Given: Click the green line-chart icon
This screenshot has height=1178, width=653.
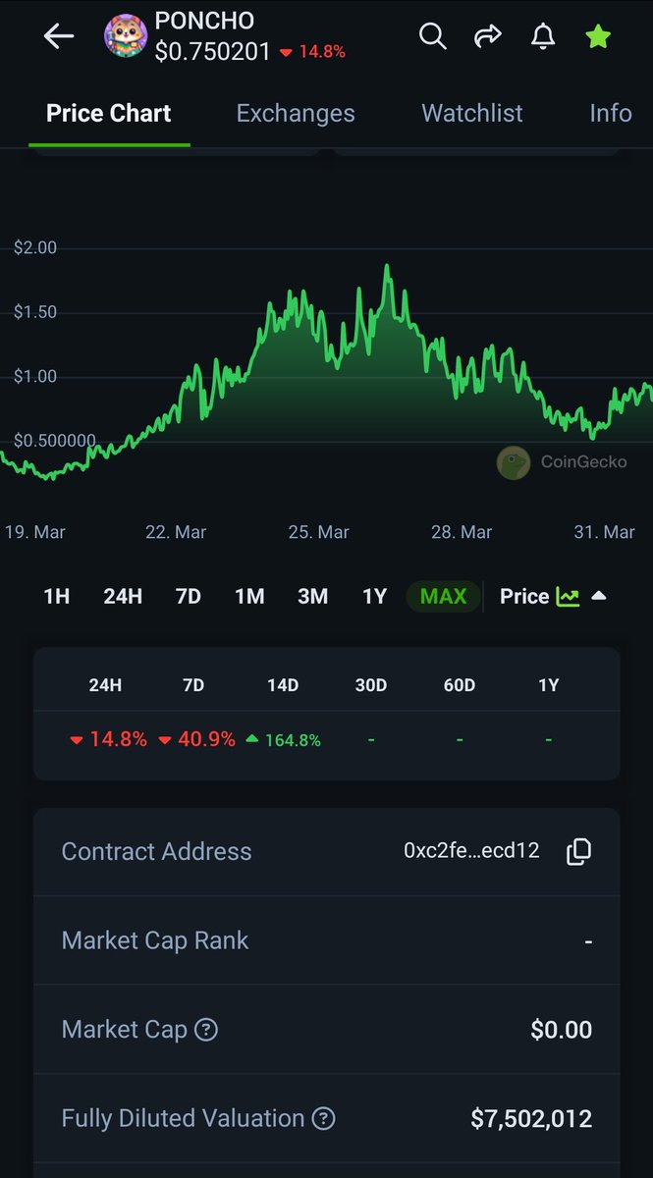Looking at the screenshot, I should pos(568,596).
